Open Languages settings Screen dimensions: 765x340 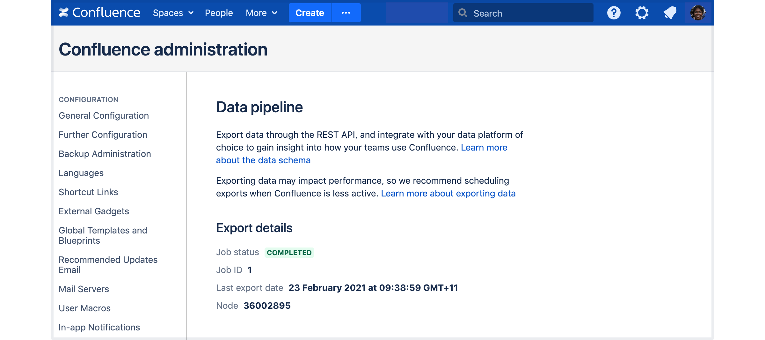click(x=81, y=173)
